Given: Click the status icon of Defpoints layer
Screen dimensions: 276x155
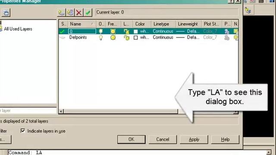Looking at the screenshot, I should [62, 37].
